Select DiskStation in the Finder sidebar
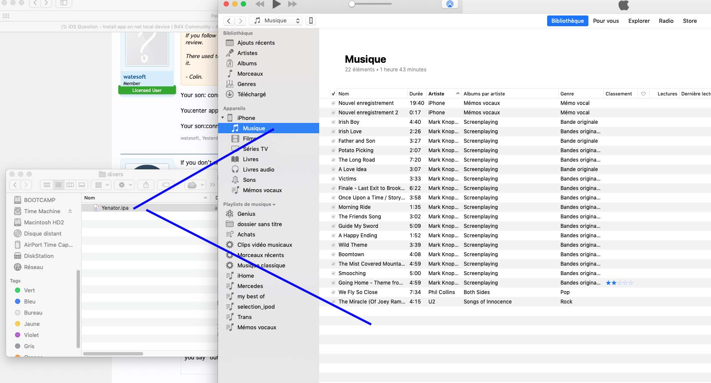The width and height of the screenshot is (711, 383). [x=39, y=256]
